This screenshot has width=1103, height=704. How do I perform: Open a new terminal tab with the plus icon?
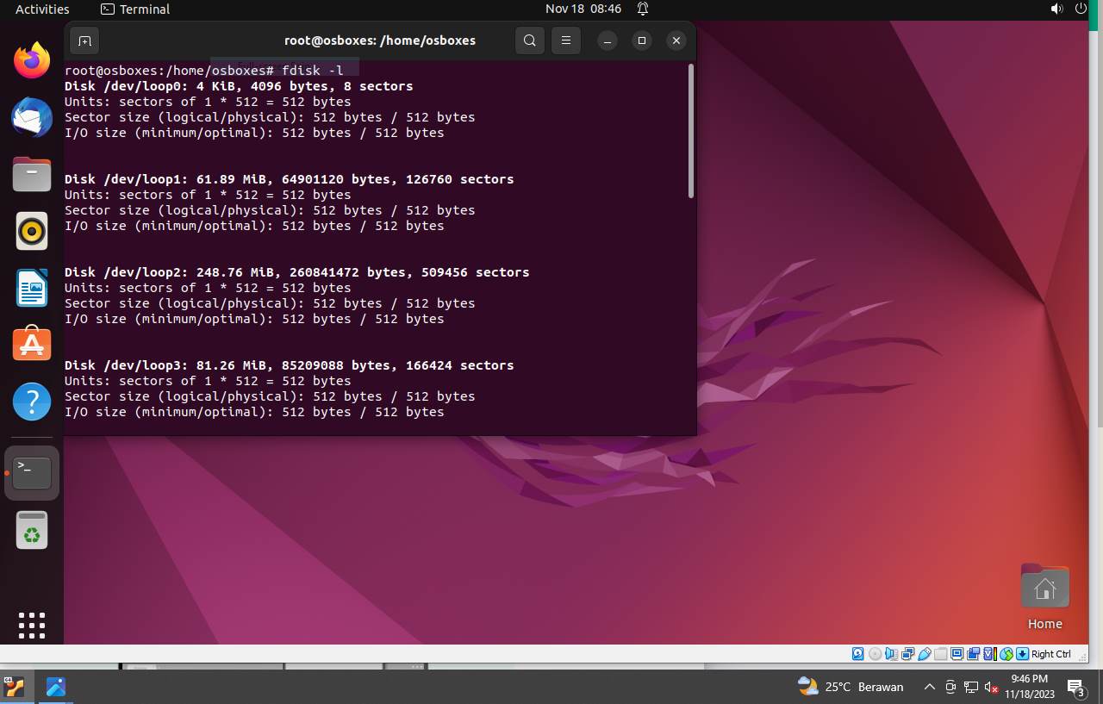(x=84, y=40)
